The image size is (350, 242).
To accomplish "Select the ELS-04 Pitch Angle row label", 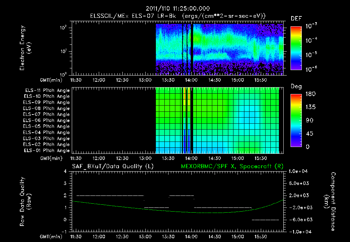I will click(46, 133).
